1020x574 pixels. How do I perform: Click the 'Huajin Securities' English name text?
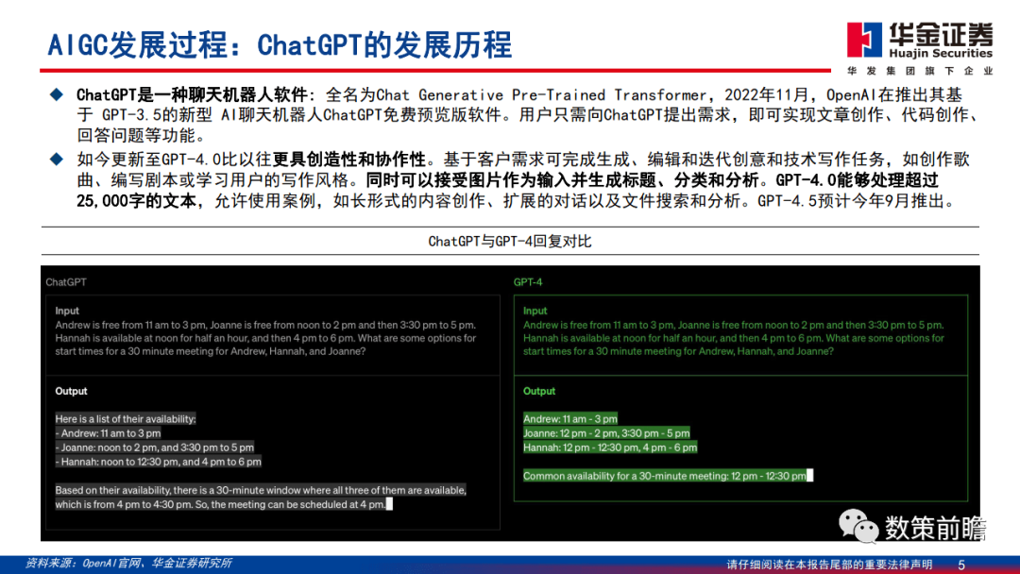click(x=941, y=53)
